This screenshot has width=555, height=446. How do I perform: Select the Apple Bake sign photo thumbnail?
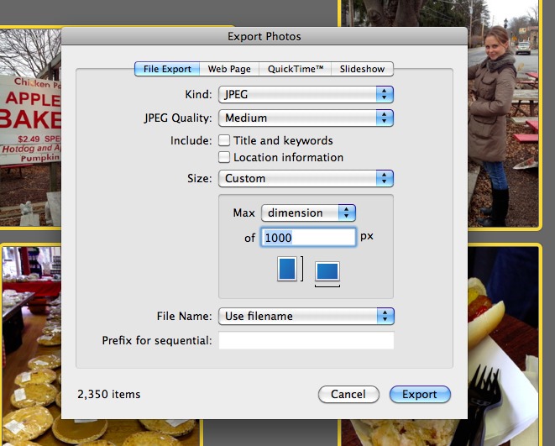(x=30, y=126)
